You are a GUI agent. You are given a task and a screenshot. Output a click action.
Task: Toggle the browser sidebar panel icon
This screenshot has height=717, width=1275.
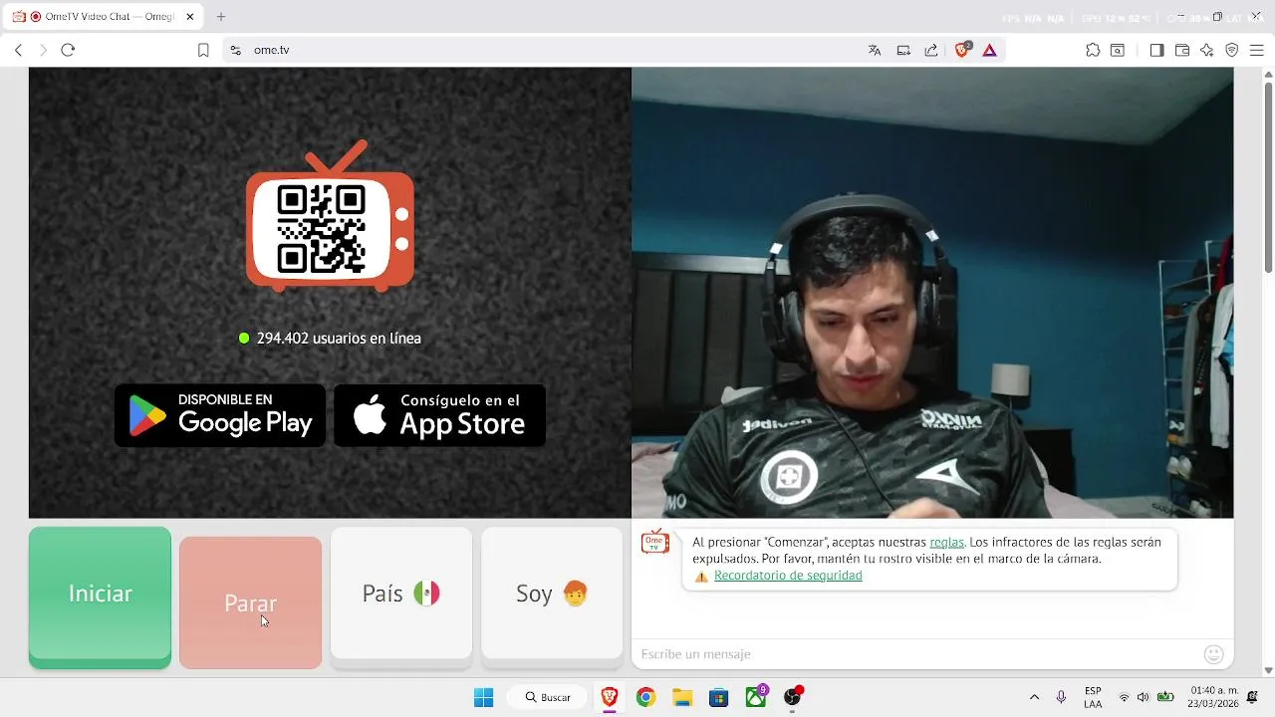1156,50
